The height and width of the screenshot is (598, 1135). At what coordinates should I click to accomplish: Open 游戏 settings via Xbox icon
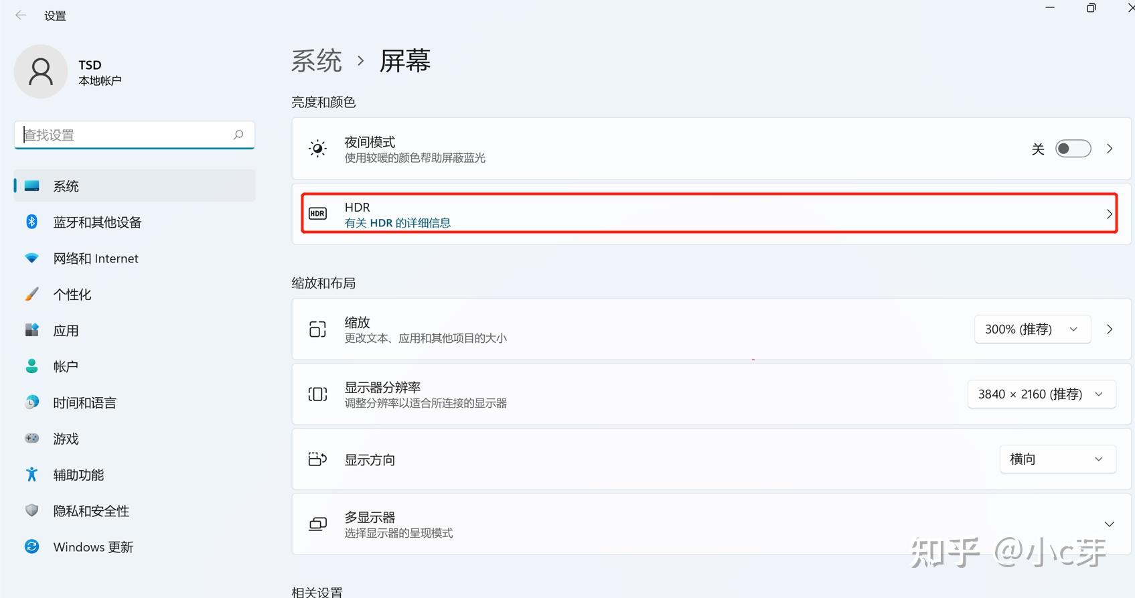pos(31,438)
